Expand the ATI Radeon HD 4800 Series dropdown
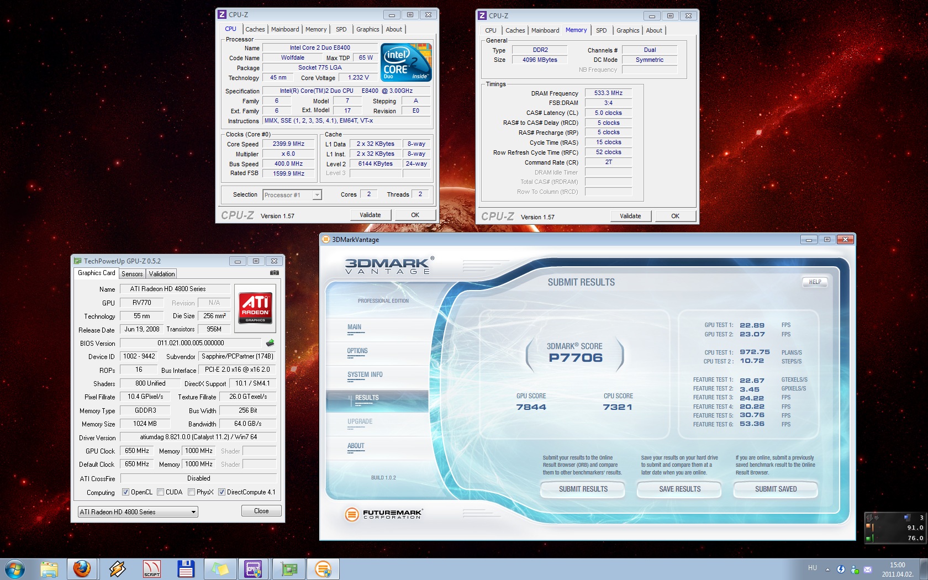 tap(138, 512)
